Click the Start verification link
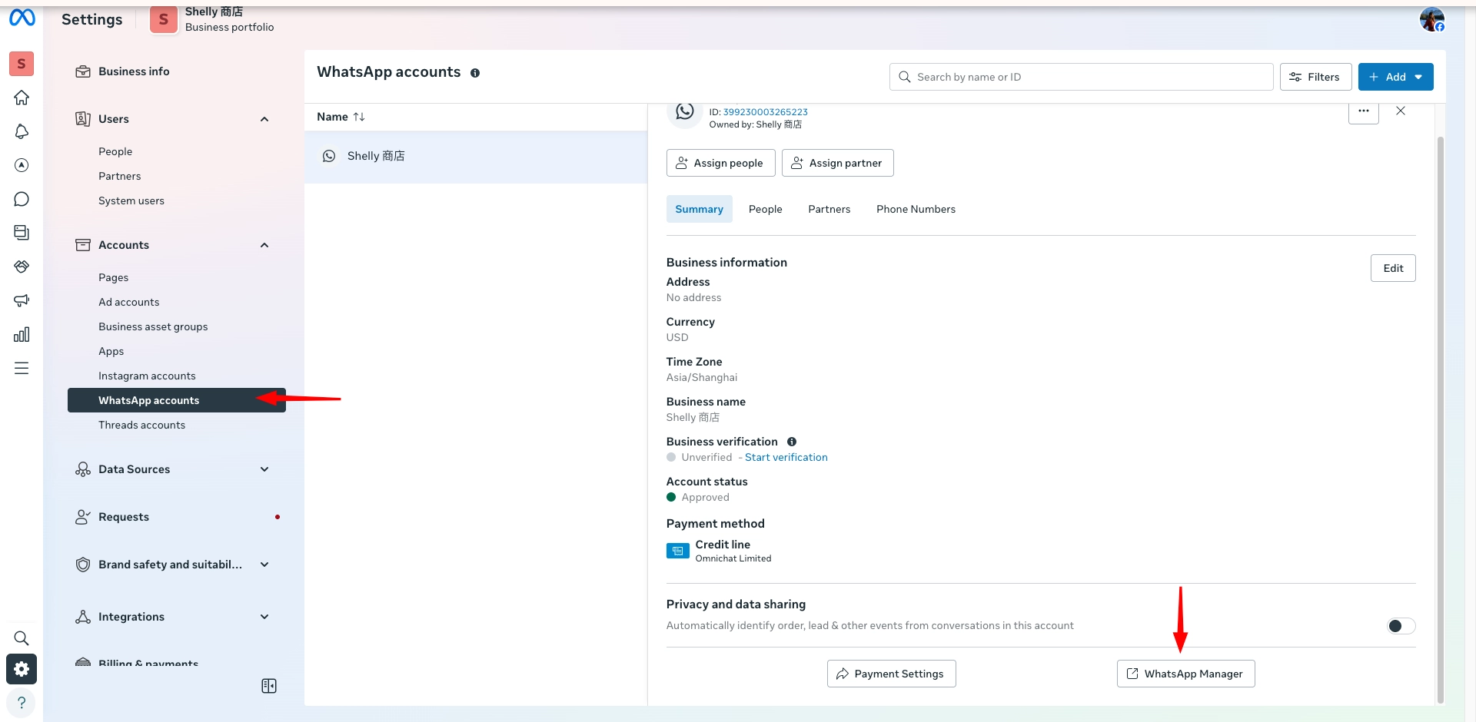Screen dimensions: 1476x722 [x=786, y=457]
